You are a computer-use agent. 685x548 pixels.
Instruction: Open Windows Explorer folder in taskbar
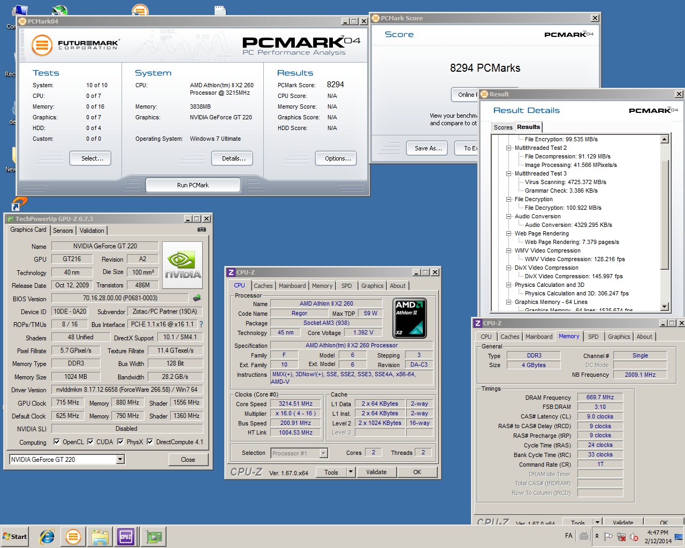point(100,536)
